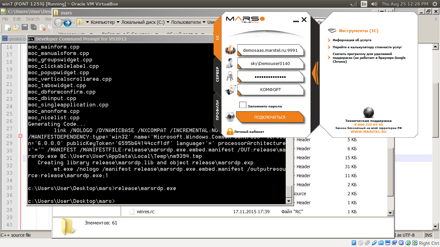Click Explorer Back navigation button

click(58, 23)
